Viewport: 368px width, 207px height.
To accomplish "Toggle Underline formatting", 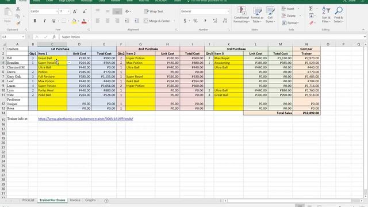I will coord(53,21).
